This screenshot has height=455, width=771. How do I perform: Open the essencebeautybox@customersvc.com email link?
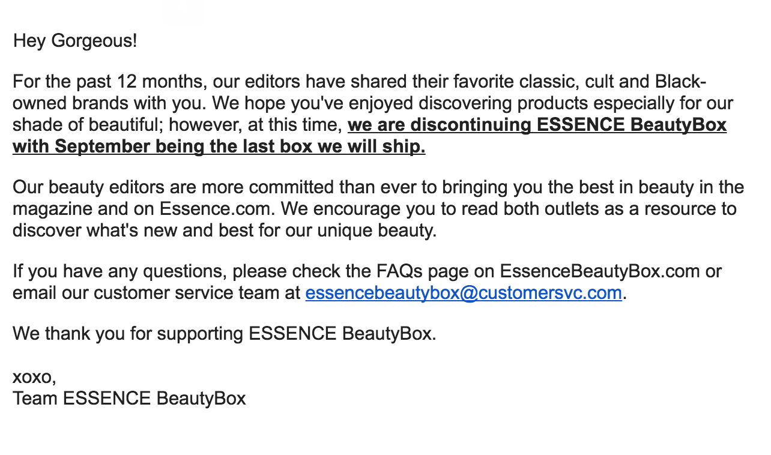[463, 293]
